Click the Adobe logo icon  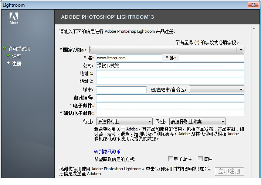coord(14,18)
